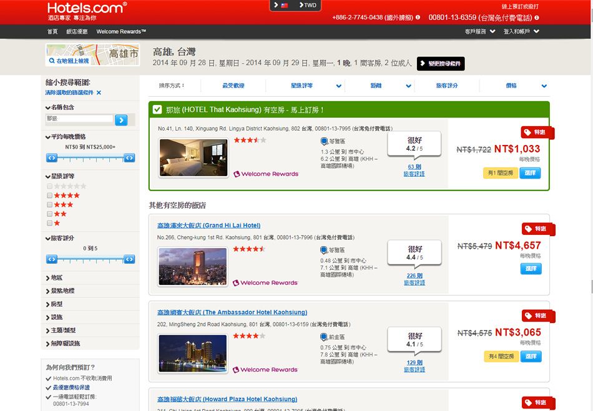This screenshot has height=411, width=593.
Task: Go to the 首頁 home menu item
Action: coord(52,31)
